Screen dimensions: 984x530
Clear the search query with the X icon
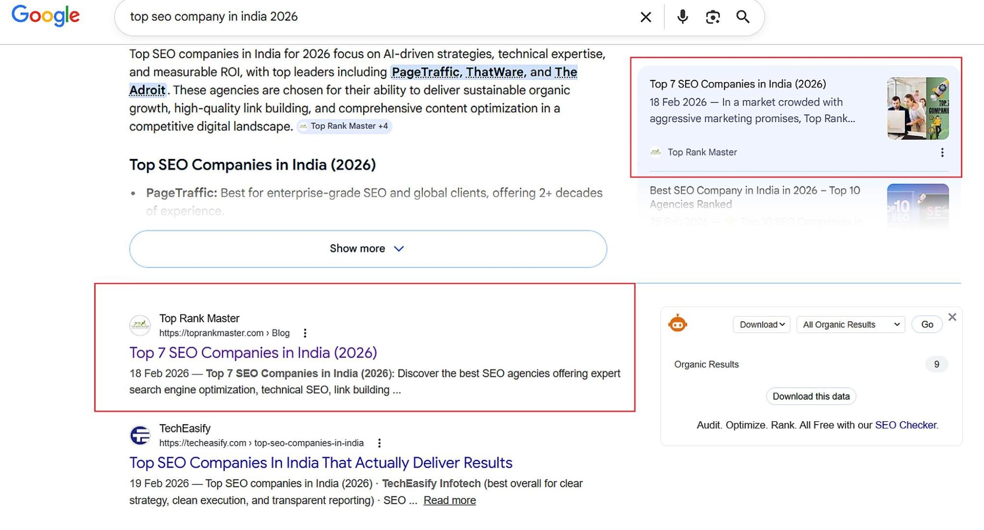point(645,16)
